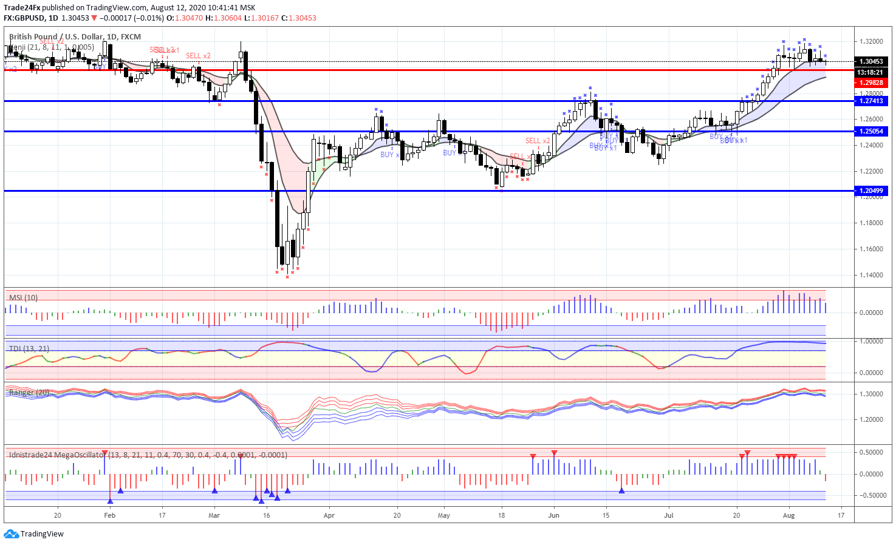Image resolution: width=896 pixels, height=545 pixels.
Task: Click the May label on the time axis
Action: (x=444, y=515)
